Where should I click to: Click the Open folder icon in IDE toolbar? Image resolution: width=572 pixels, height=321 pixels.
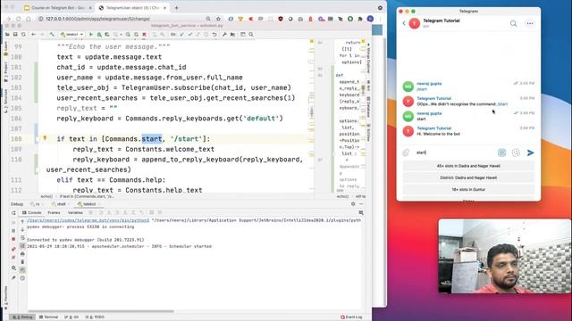[x=7, y=34]
